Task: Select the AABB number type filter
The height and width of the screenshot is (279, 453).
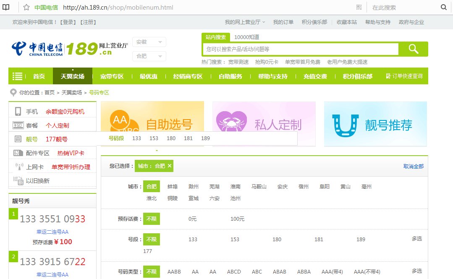Action: pyautogui.click(x=174, y=271)
